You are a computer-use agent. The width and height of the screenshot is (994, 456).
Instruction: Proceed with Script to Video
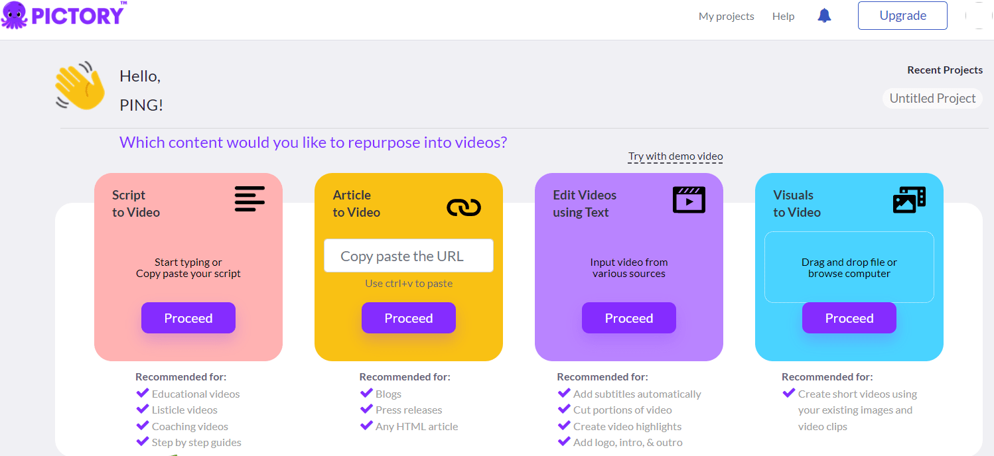(188, 317)
